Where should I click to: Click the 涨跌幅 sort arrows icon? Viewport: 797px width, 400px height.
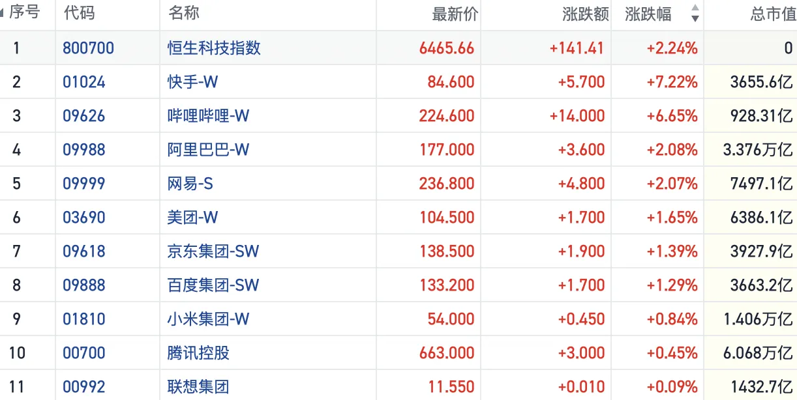point(695,14)
